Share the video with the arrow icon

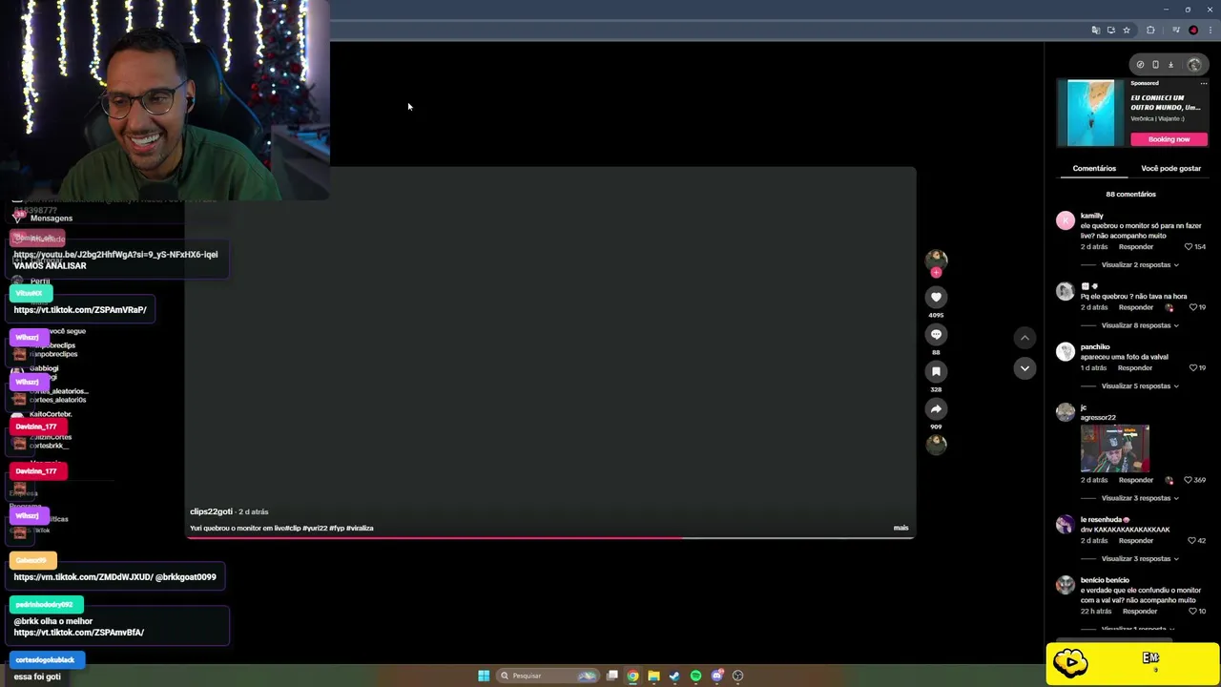(x=936, y=408)
